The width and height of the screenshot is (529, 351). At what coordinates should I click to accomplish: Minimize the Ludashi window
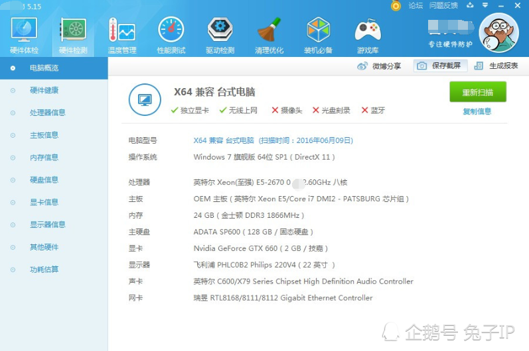pyautogui.click(x=501, y=6)
